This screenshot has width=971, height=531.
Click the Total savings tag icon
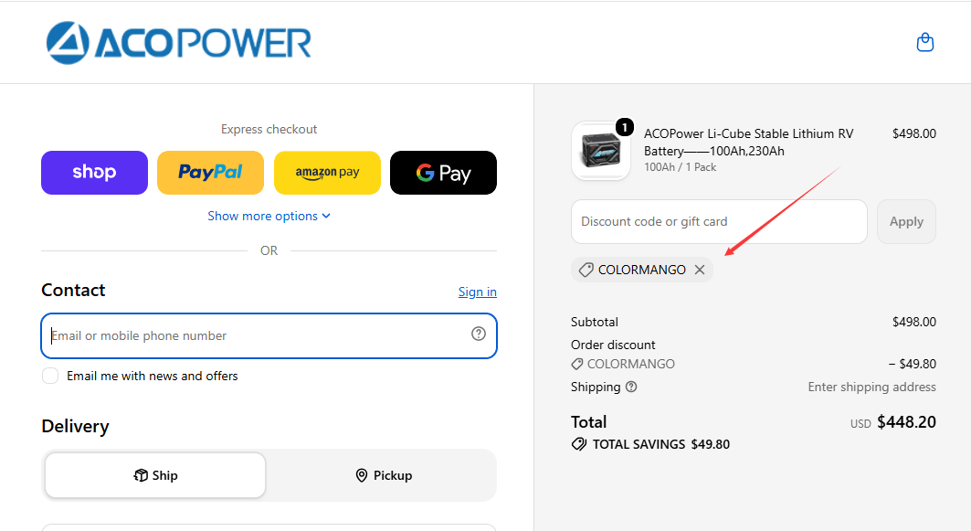pos(579,444)
